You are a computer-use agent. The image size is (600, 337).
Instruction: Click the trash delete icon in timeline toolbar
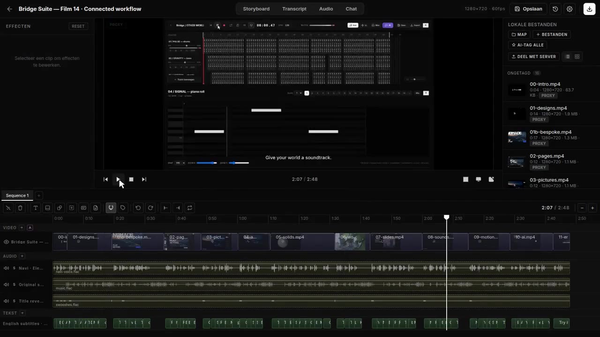(x=20, y=208)
